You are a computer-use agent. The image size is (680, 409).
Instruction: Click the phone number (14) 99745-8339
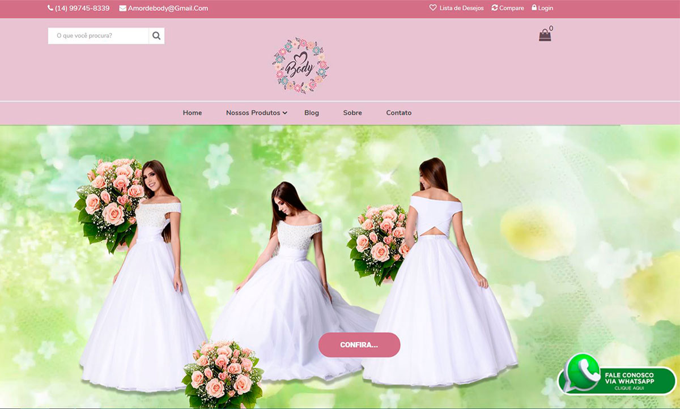point(82,8)
